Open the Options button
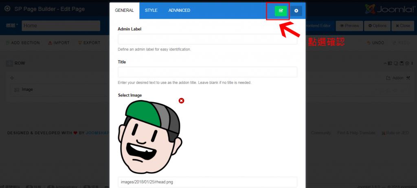Screen dimensions: 417x188 (377, 26)
